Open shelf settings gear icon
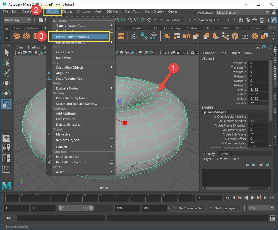This screenshot has width=278, height=230. 7,38
